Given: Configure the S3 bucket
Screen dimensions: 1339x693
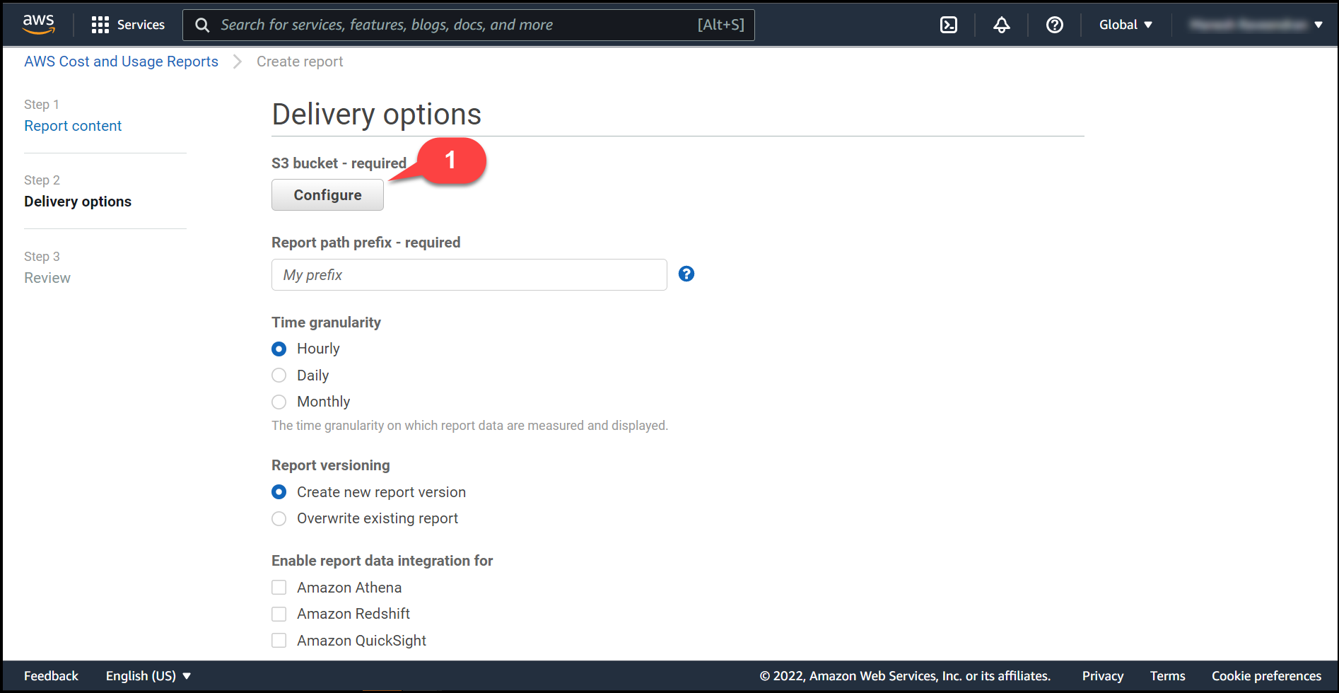Looking at the screenshot, I should [327, 194].
